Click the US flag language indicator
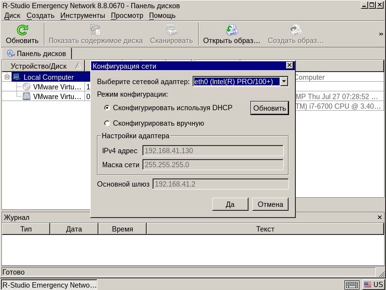Image resolution: width=386 pixels, height=290 pixels. 368,285
